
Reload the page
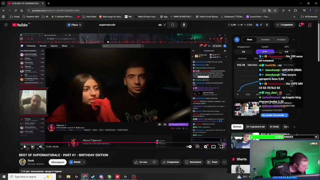pos(15,10)
